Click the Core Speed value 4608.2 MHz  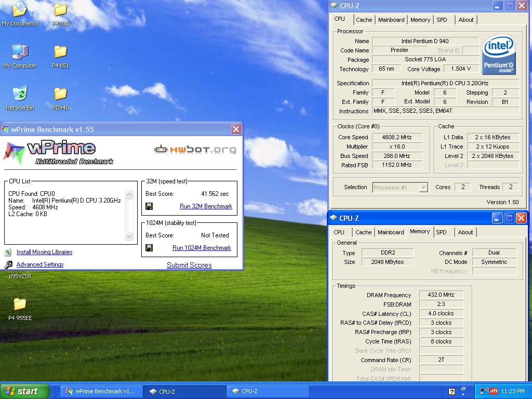(x=396, y=137)
